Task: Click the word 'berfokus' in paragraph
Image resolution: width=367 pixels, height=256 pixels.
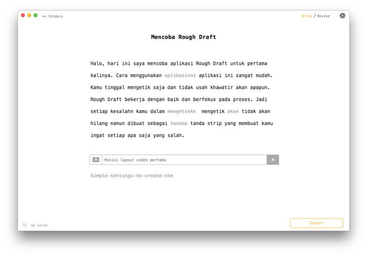Action: pyautogui.click(x=204, y=99)
